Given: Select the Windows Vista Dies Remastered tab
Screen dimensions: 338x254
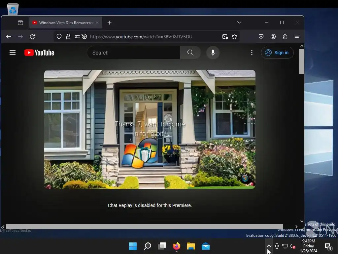Looking at the screenshot, I should (66, 23).
